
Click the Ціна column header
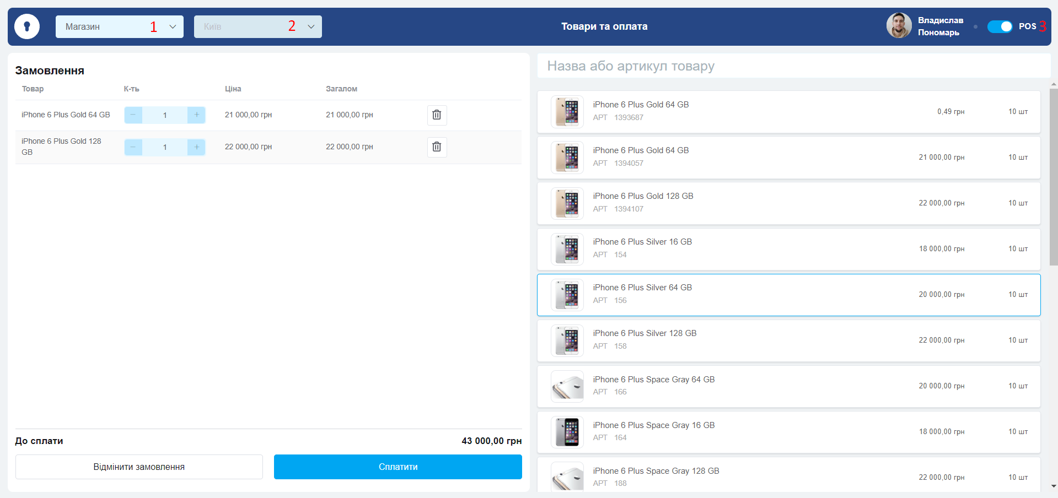pyautogui.click(x=233, y=89)
